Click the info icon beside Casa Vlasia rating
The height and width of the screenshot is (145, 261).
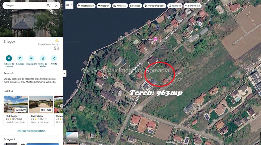click(x=46, y=119)
